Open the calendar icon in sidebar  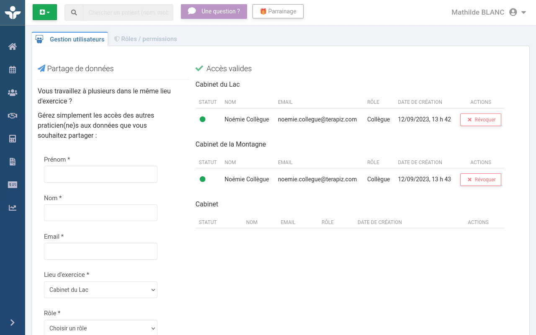[x=13, y=70]
